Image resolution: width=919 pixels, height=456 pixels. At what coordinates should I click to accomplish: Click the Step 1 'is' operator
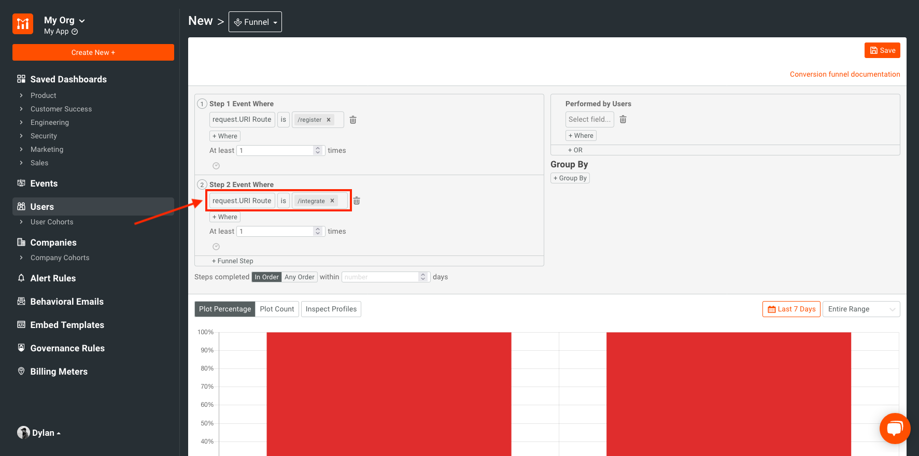coord(284,119)
